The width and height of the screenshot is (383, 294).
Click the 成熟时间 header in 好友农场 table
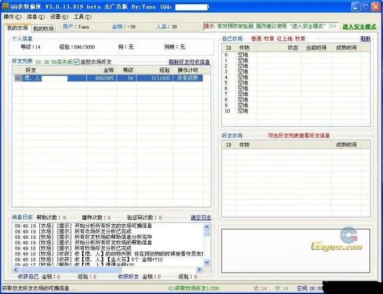pyautogui.click(x=346, y=145)
